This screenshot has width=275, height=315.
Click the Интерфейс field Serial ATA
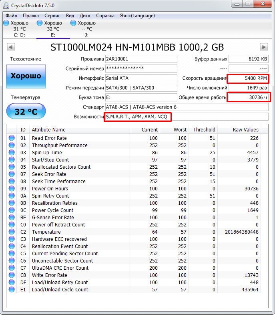(x=141, y=78)
